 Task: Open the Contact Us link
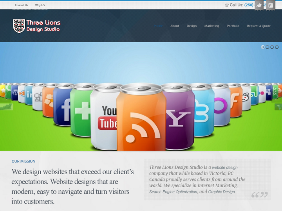coord(22,5)
